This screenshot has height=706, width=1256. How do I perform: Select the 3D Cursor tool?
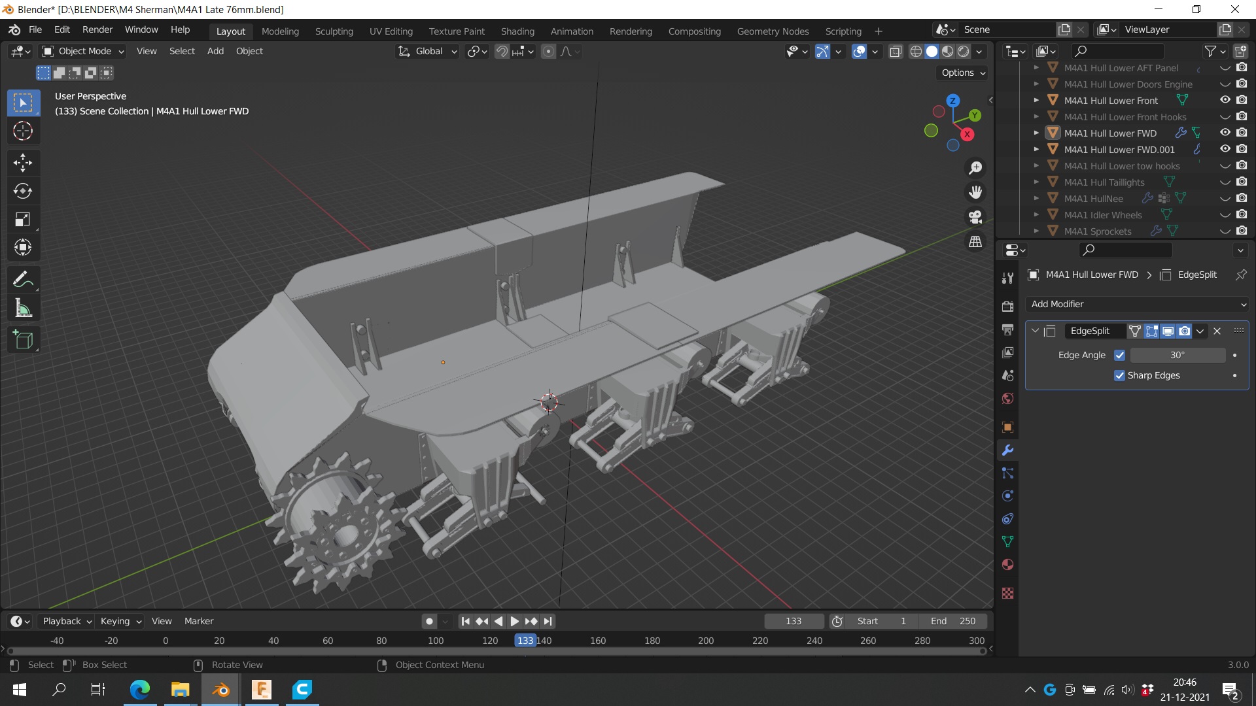coord(23,131)
